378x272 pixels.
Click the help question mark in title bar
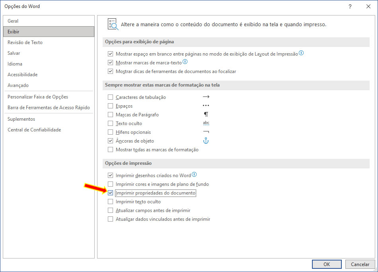(x=350, y=6)
